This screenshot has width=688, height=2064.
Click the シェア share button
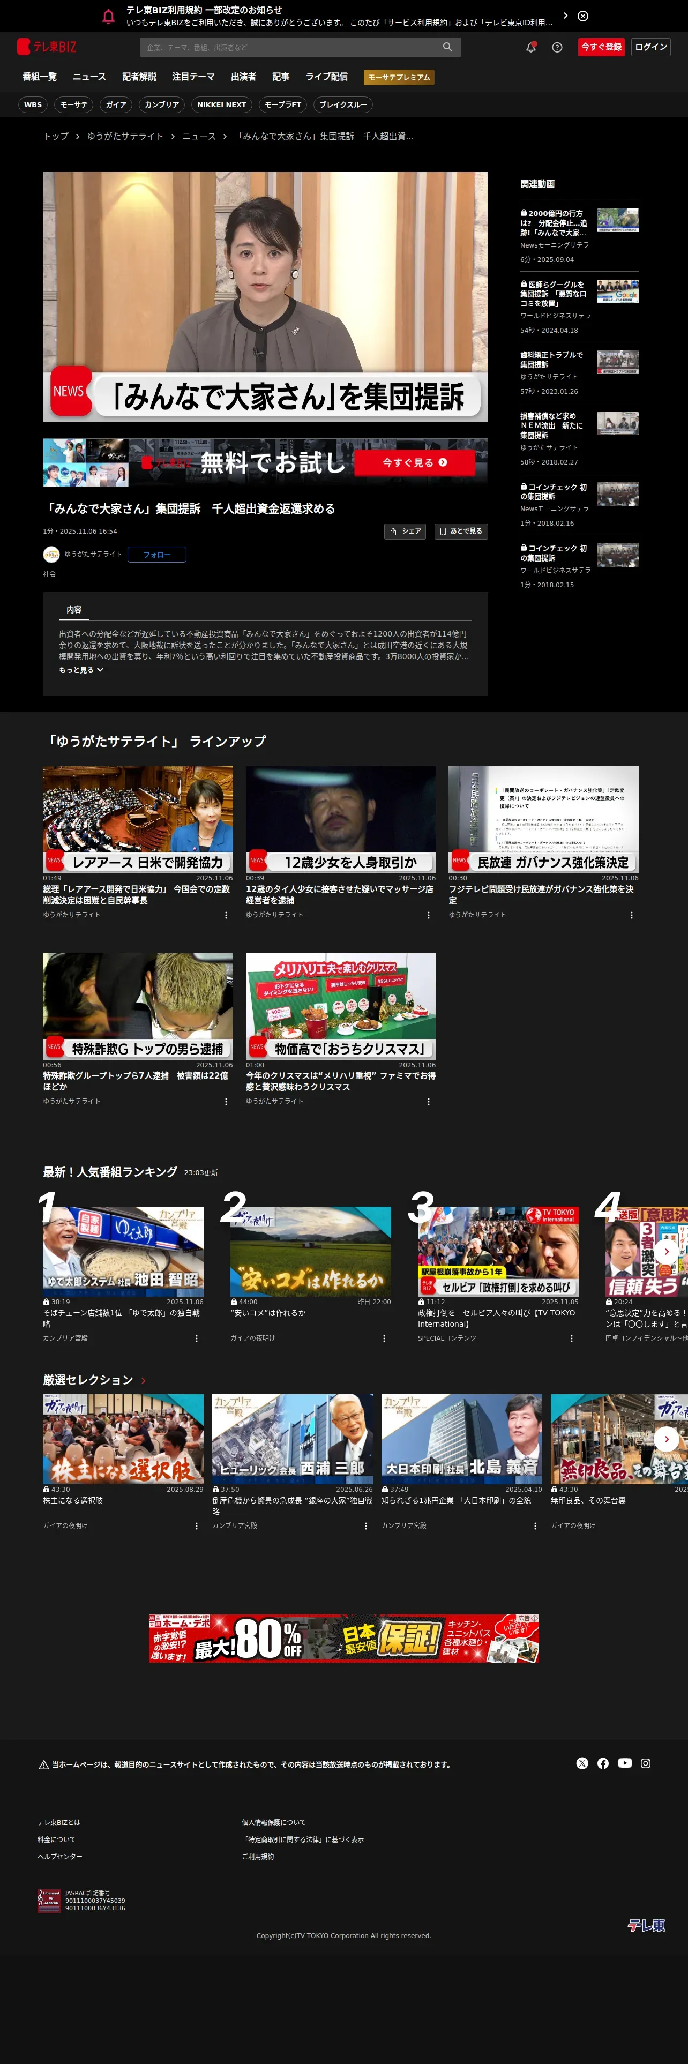pyautogui.click(x=405, y=531)
